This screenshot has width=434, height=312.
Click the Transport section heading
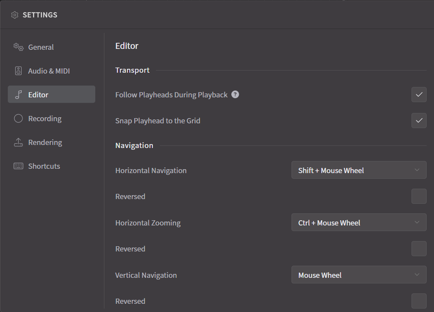pos(132,70)
